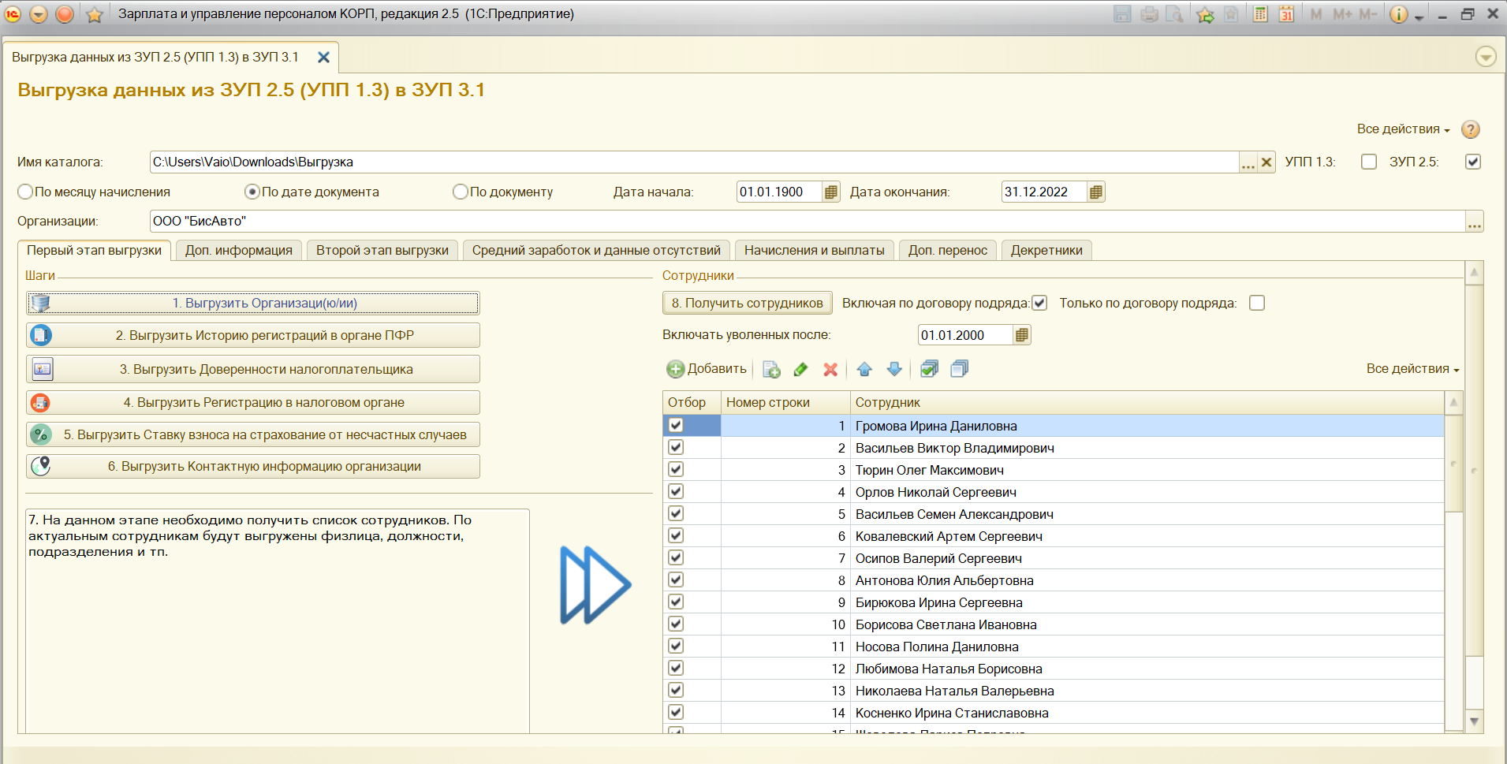Click the M- memory button
This screenshot has height=764, width=1507.
(x=1368, y=14)
